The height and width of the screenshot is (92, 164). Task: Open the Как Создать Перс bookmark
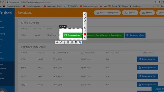point(53,6)
